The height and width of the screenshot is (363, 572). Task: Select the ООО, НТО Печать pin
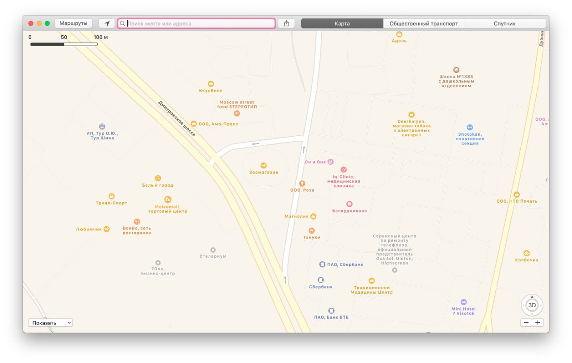click(x=517, y=195)
